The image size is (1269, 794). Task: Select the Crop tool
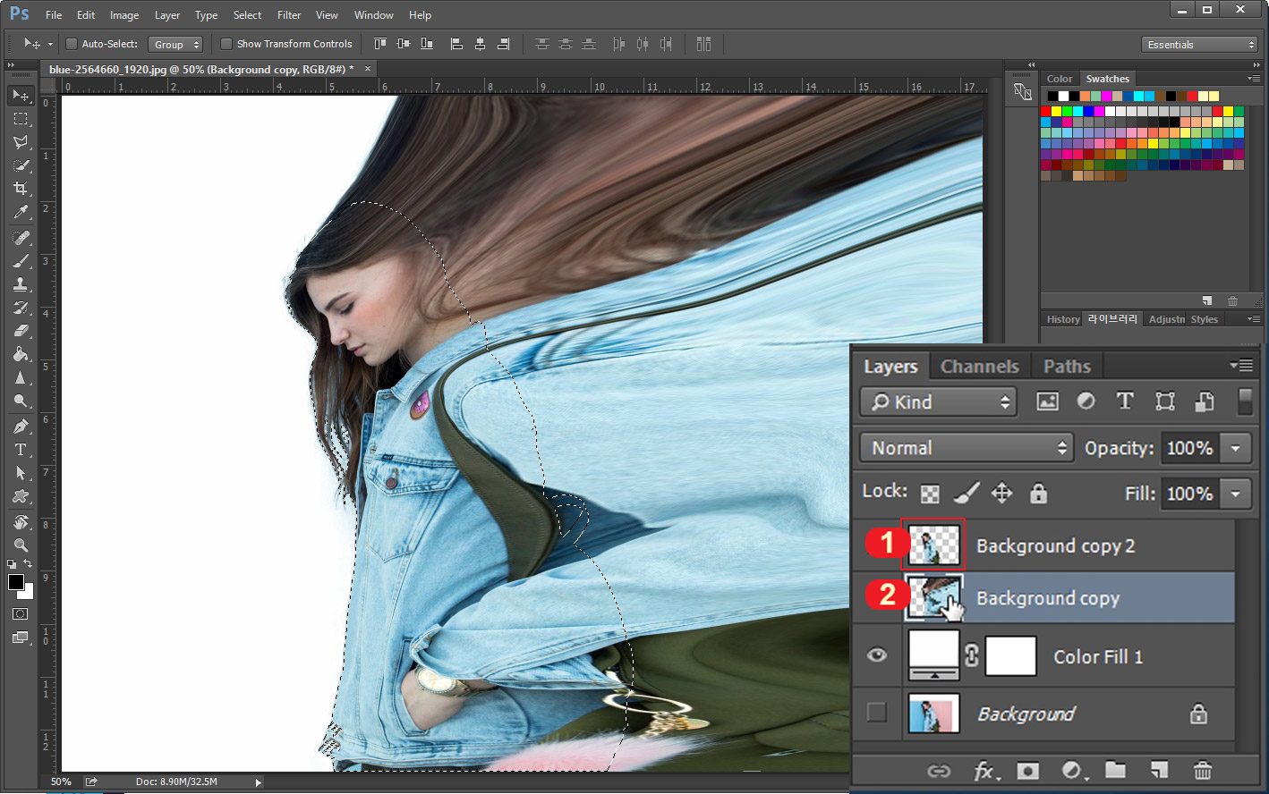tap(21, 189)
